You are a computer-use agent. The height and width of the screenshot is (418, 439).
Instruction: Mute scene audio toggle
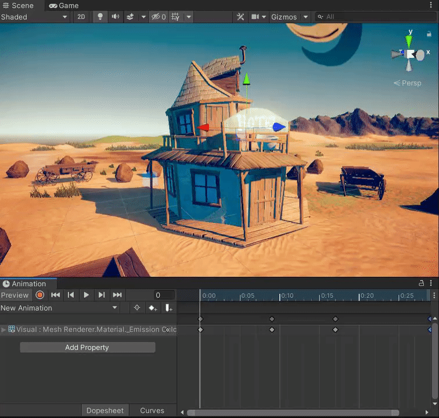pyautogui.click(x=116, y=17)
